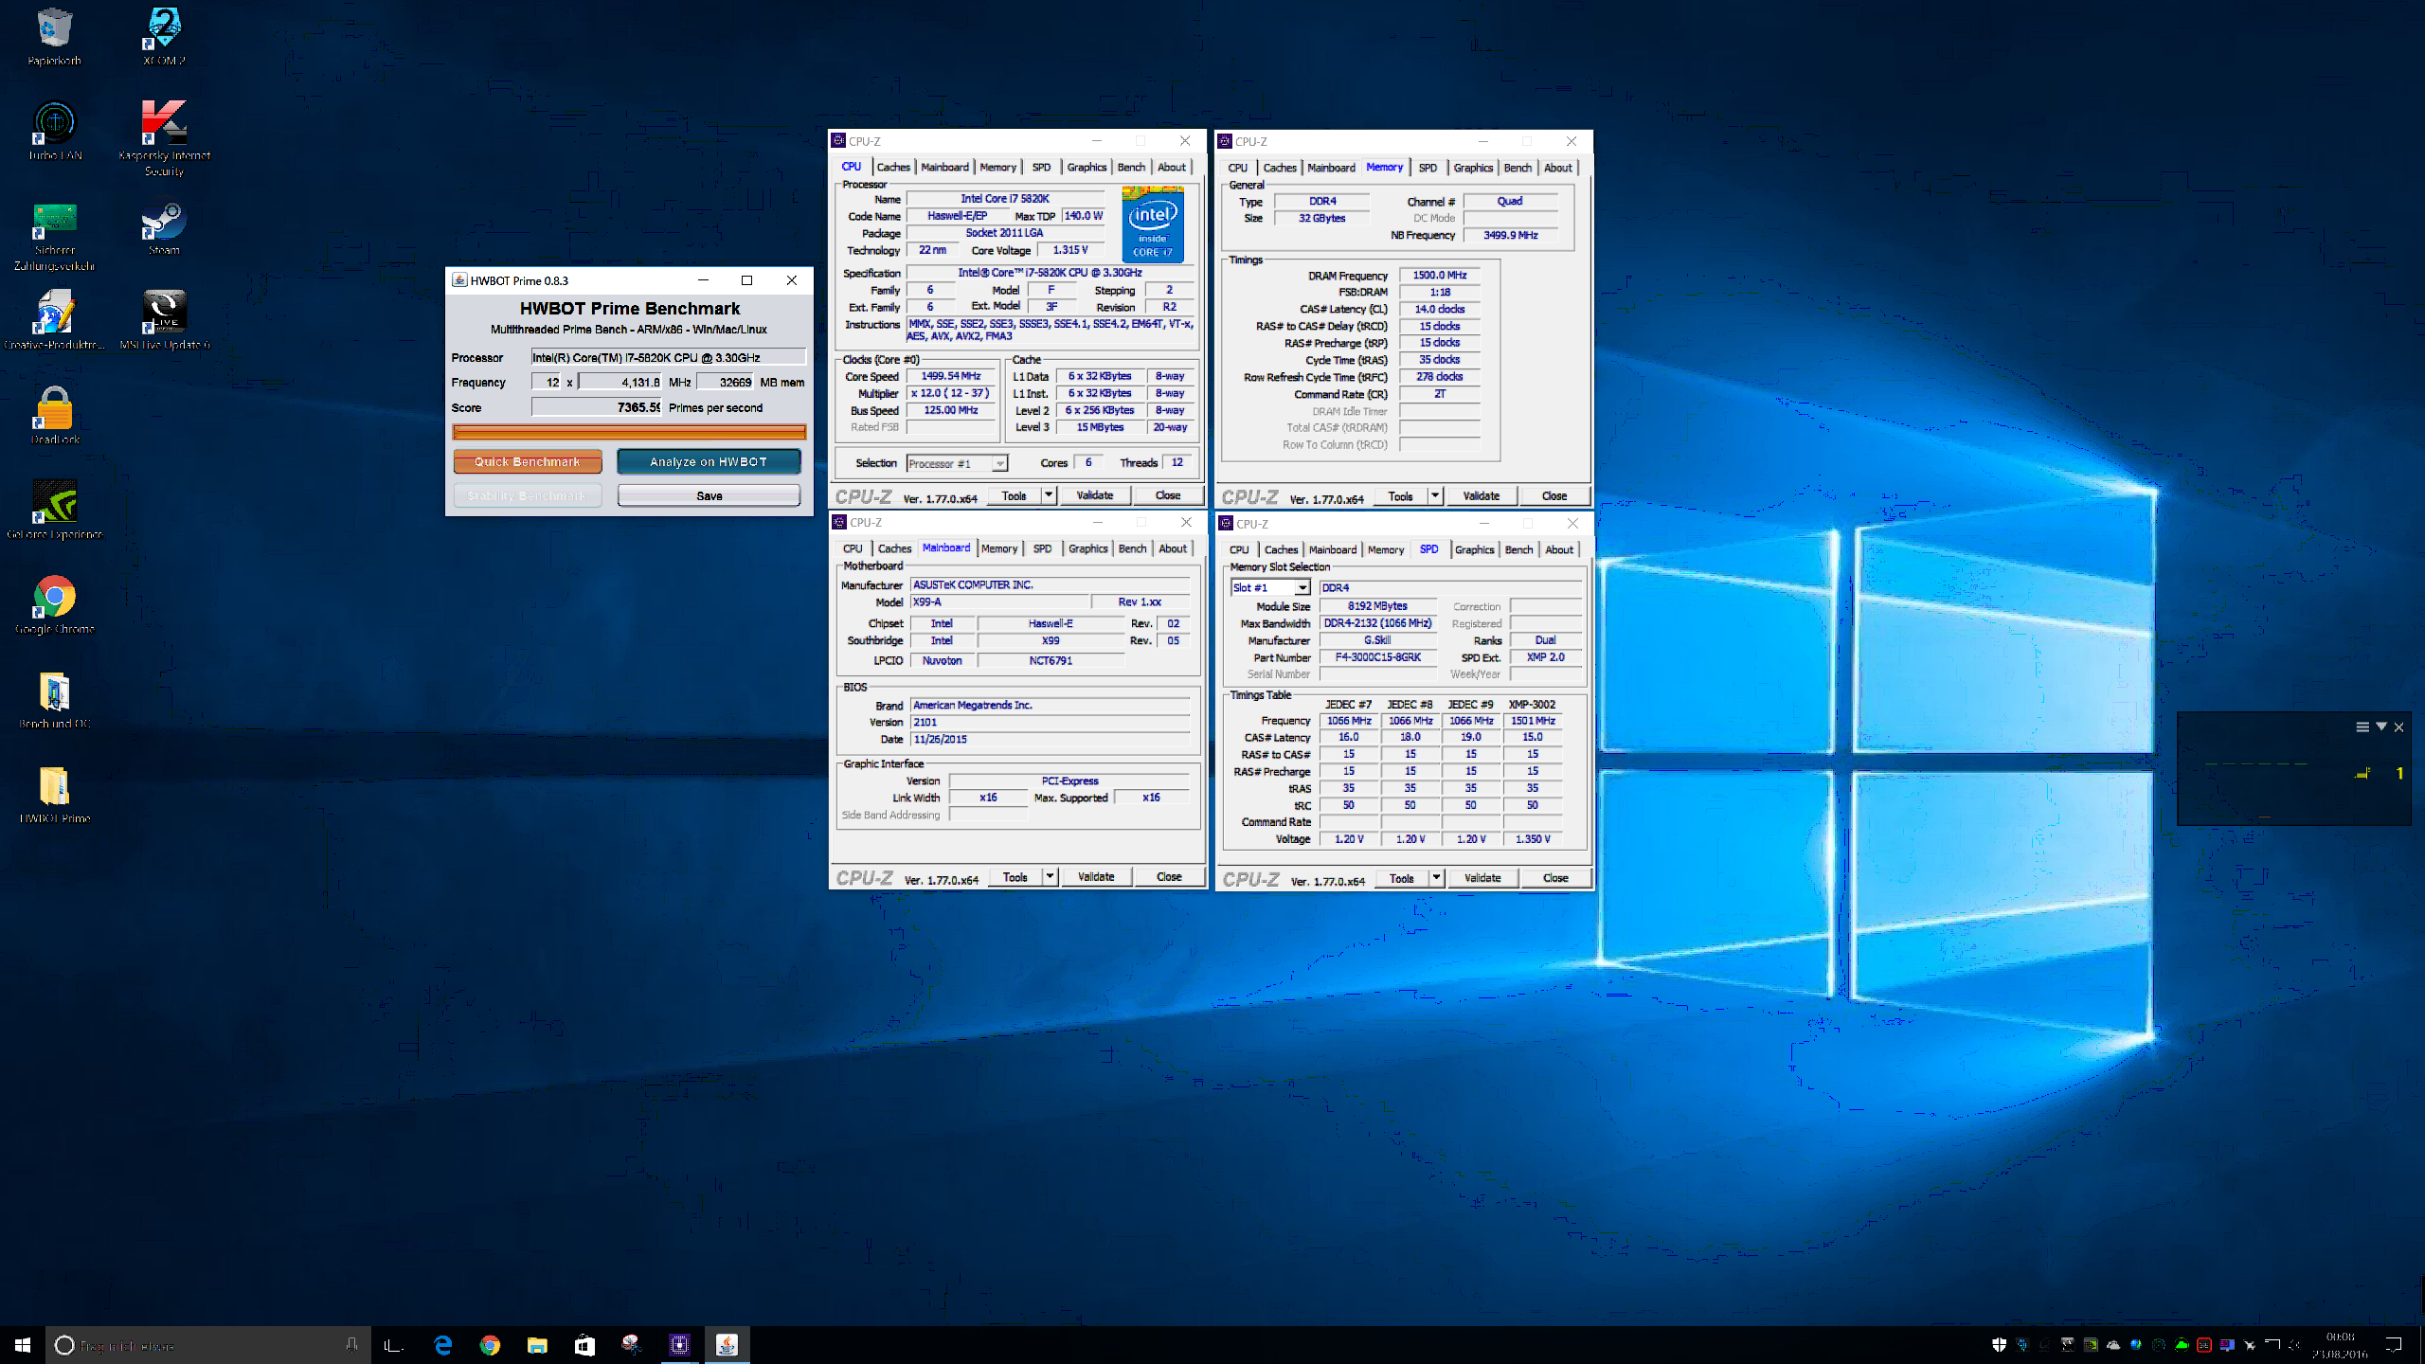Open the Turbo LAN desktop shortcut

point(55,131)
